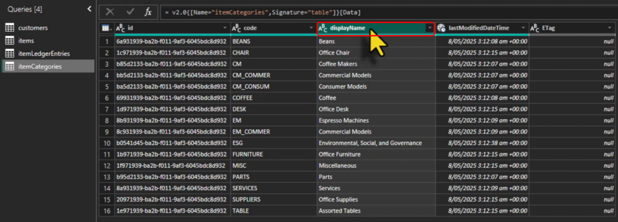
Task: Click the datetime type icon of lastModifiedDateTime
Action: 441,28
